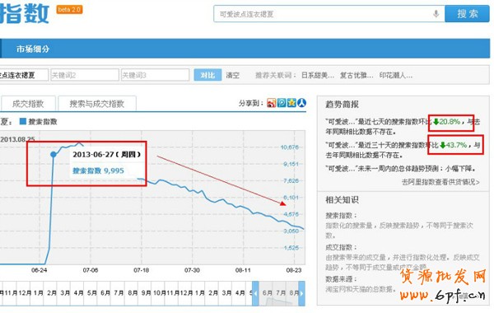Click 搜索指数 9,995 in the chart tooltip

[98, 171]
